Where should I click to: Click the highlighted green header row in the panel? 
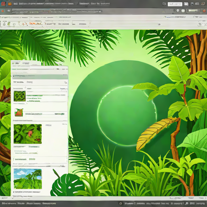(x=40, y=76)
